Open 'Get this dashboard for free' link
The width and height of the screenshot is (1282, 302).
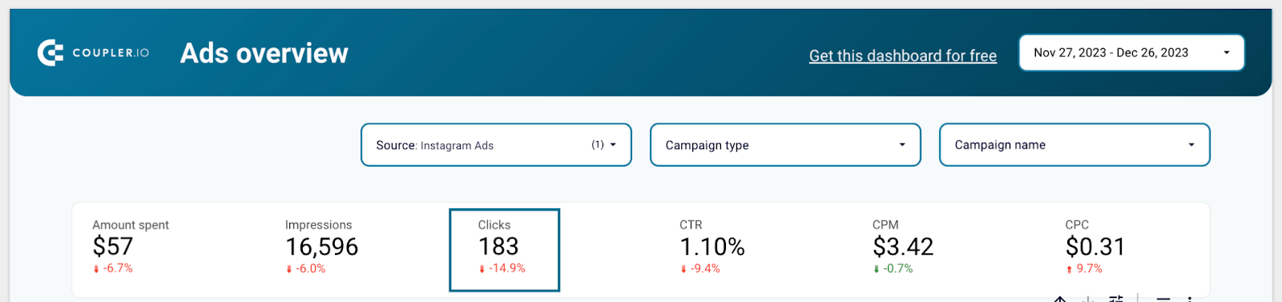[x=903, y=55]
